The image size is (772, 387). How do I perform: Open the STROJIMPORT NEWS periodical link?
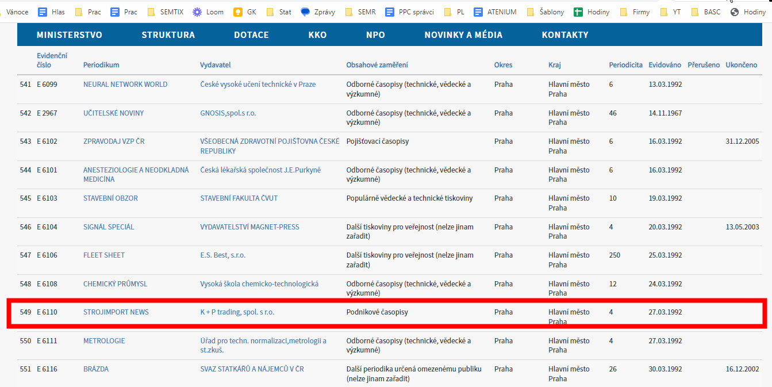(x=116, y=312)
